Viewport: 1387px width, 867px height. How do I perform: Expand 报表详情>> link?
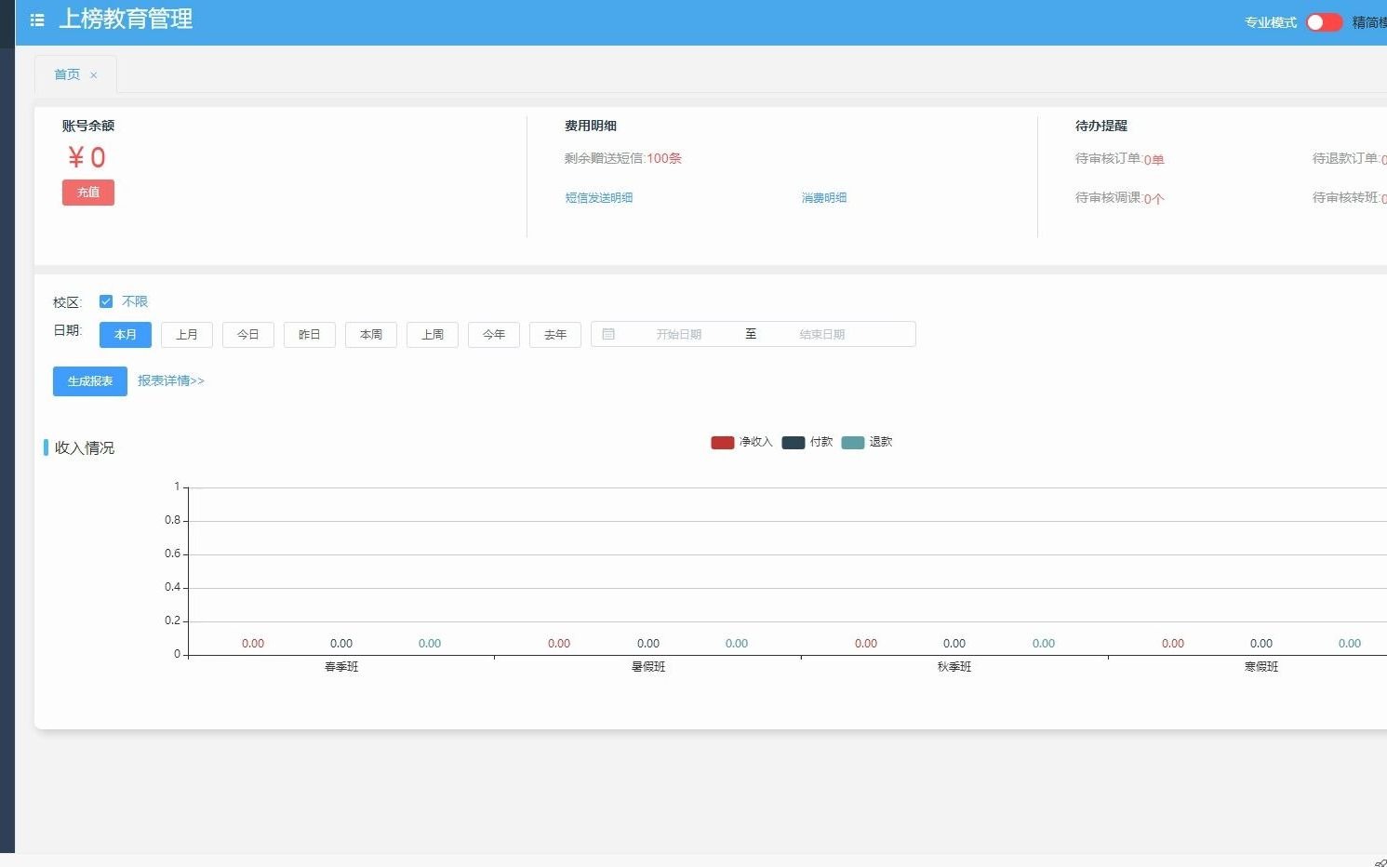171,380
